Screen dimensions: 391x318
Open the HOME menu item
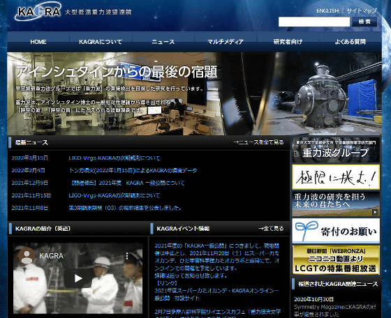(38, 42)
